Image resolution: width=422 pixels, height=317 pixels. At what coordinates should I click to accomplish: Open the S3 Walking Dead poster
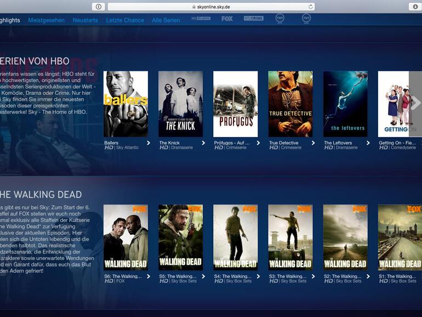point(290,237)
